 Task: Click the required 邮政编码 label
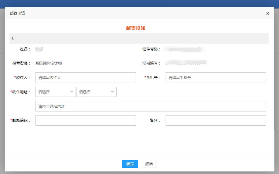point(20,121)
